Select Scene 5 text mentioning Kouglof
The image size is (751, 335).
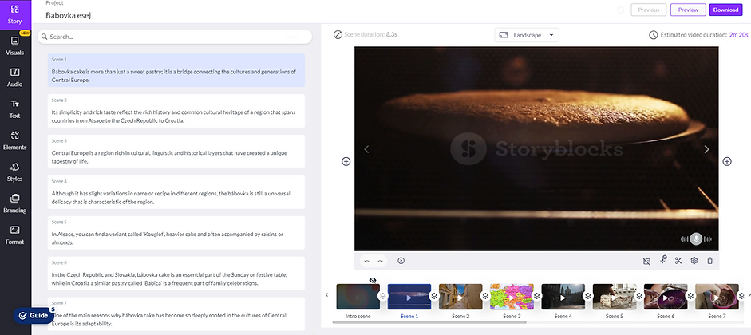click(176, 233)
